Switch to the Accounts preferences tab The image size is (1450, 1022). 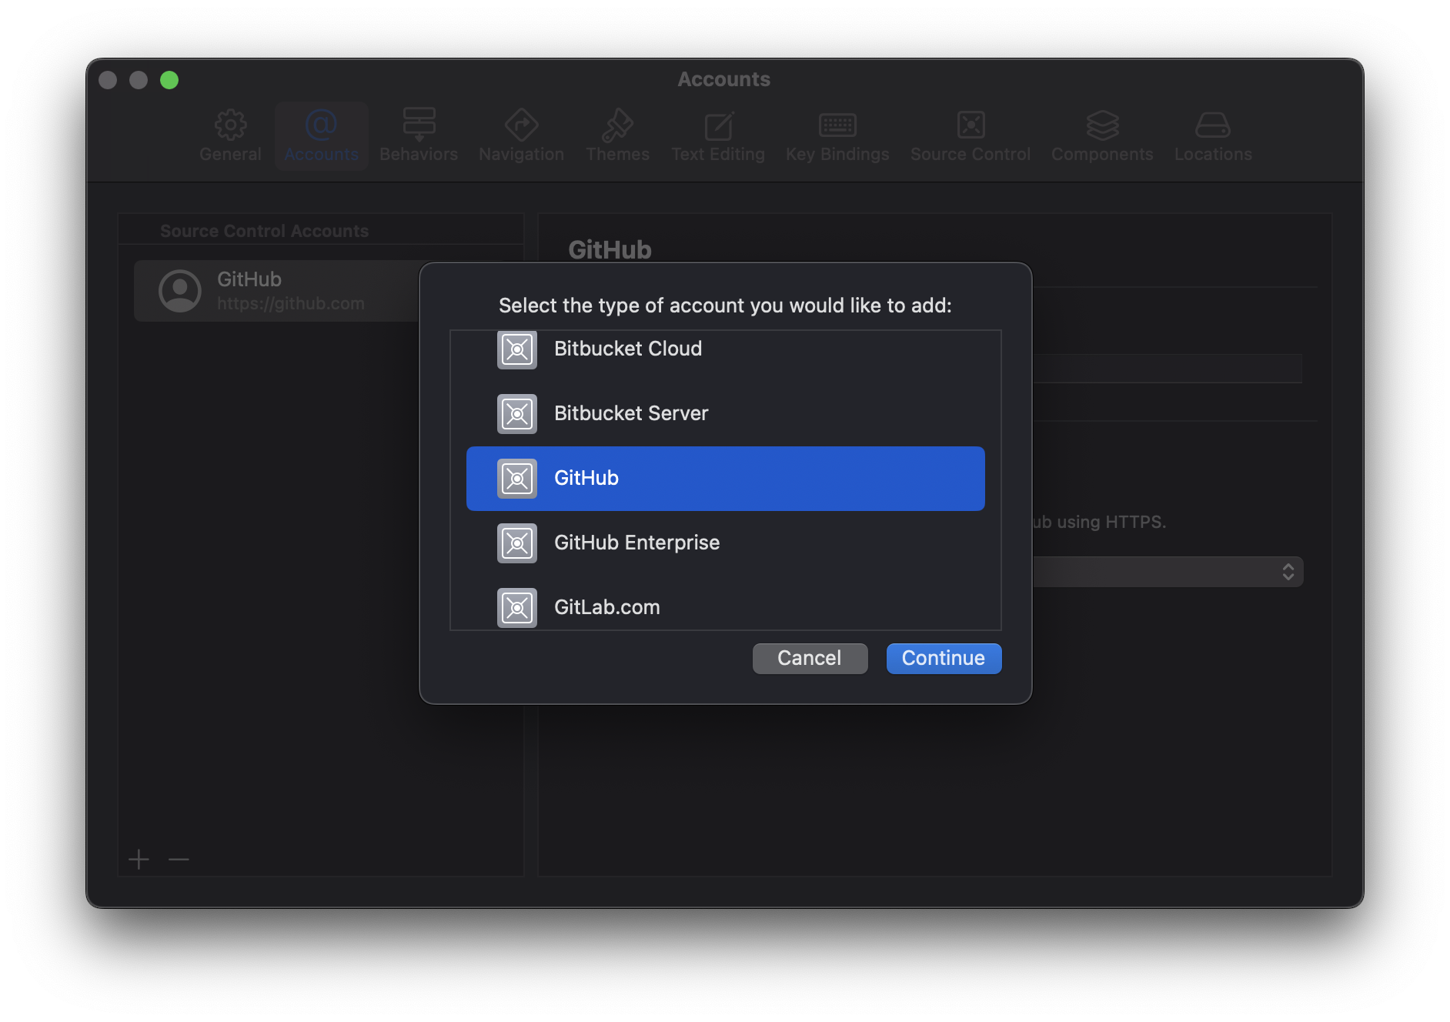[321, 136]
